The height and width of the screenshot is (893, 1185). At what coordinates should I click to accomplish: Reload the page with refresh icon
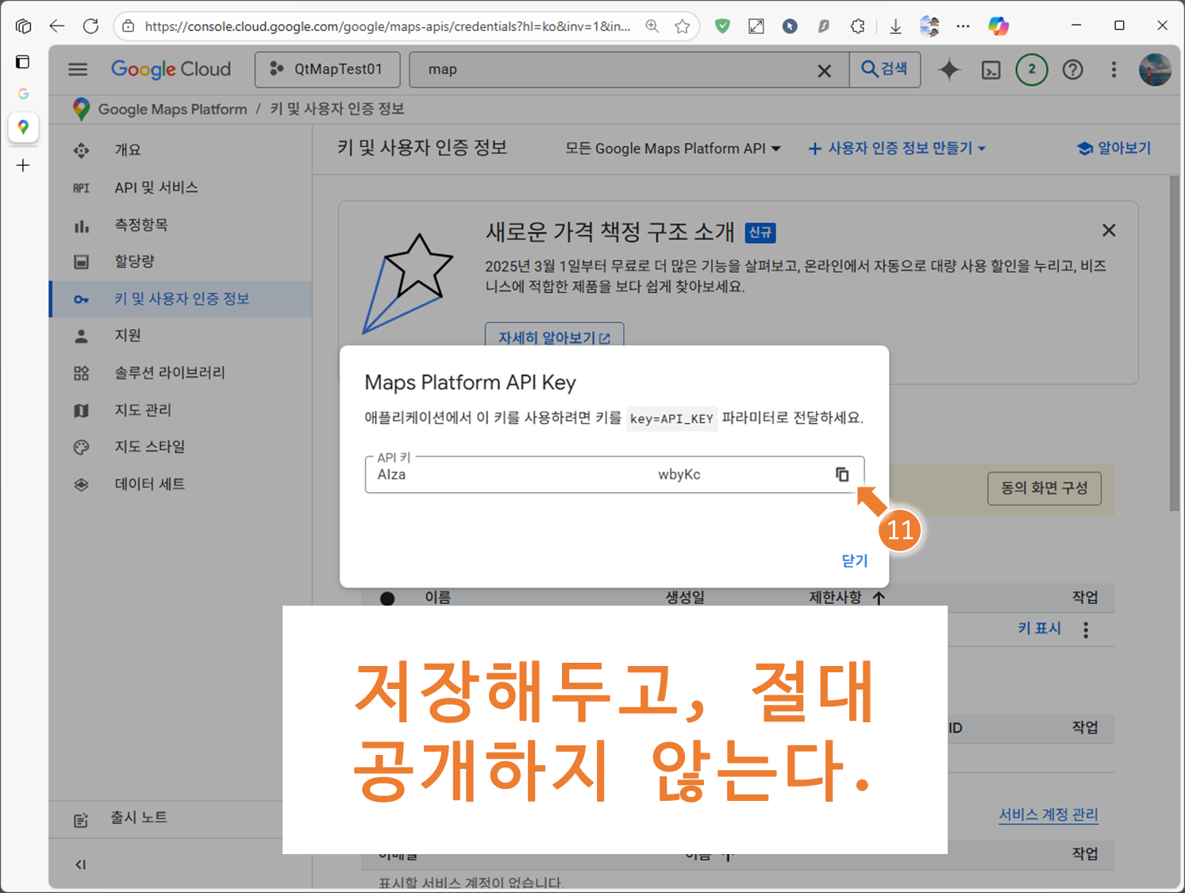[90, 26]
